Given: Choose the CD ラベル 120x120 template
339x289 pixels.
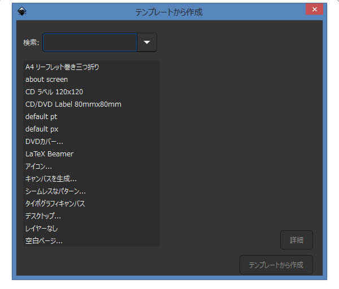Looking at the screenshot, I should coord(91,92).
